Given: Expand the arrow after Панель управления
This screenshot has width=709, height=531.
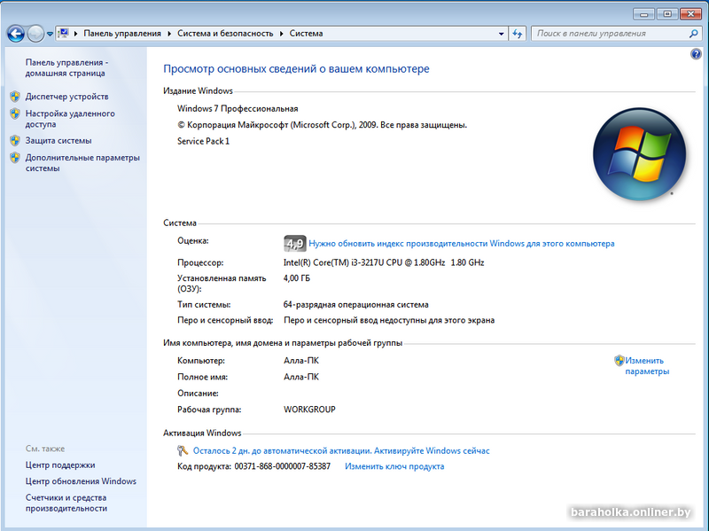Looking at the screenshot, I should pyautogui.click(x=169, y=34).
